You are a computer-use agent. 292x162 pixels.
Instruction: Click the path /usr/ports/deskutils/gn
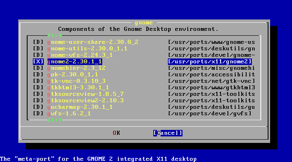(212, 49)
